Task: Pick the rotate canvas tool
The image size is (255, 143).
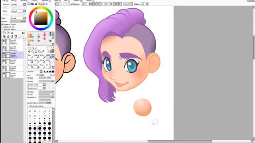Action: (x=36, y=52)
